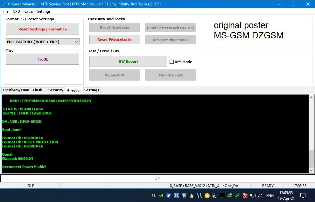Click the blue bird tray icon
The image size is (315, 202).
[169, 196]
